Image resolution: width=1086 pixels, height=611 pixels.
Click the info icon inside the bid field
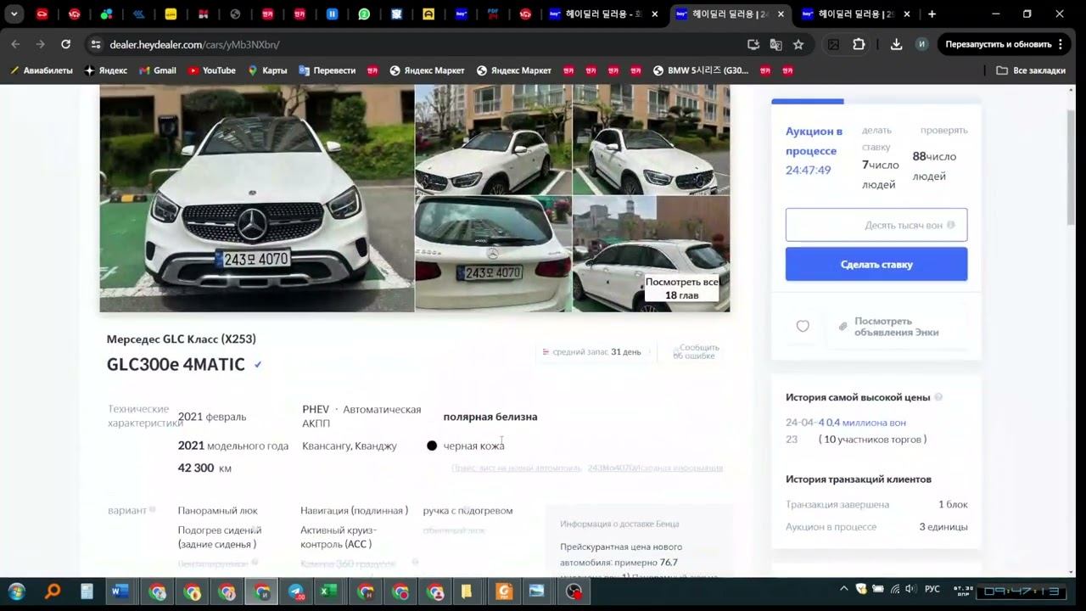[x=950, y=225]
